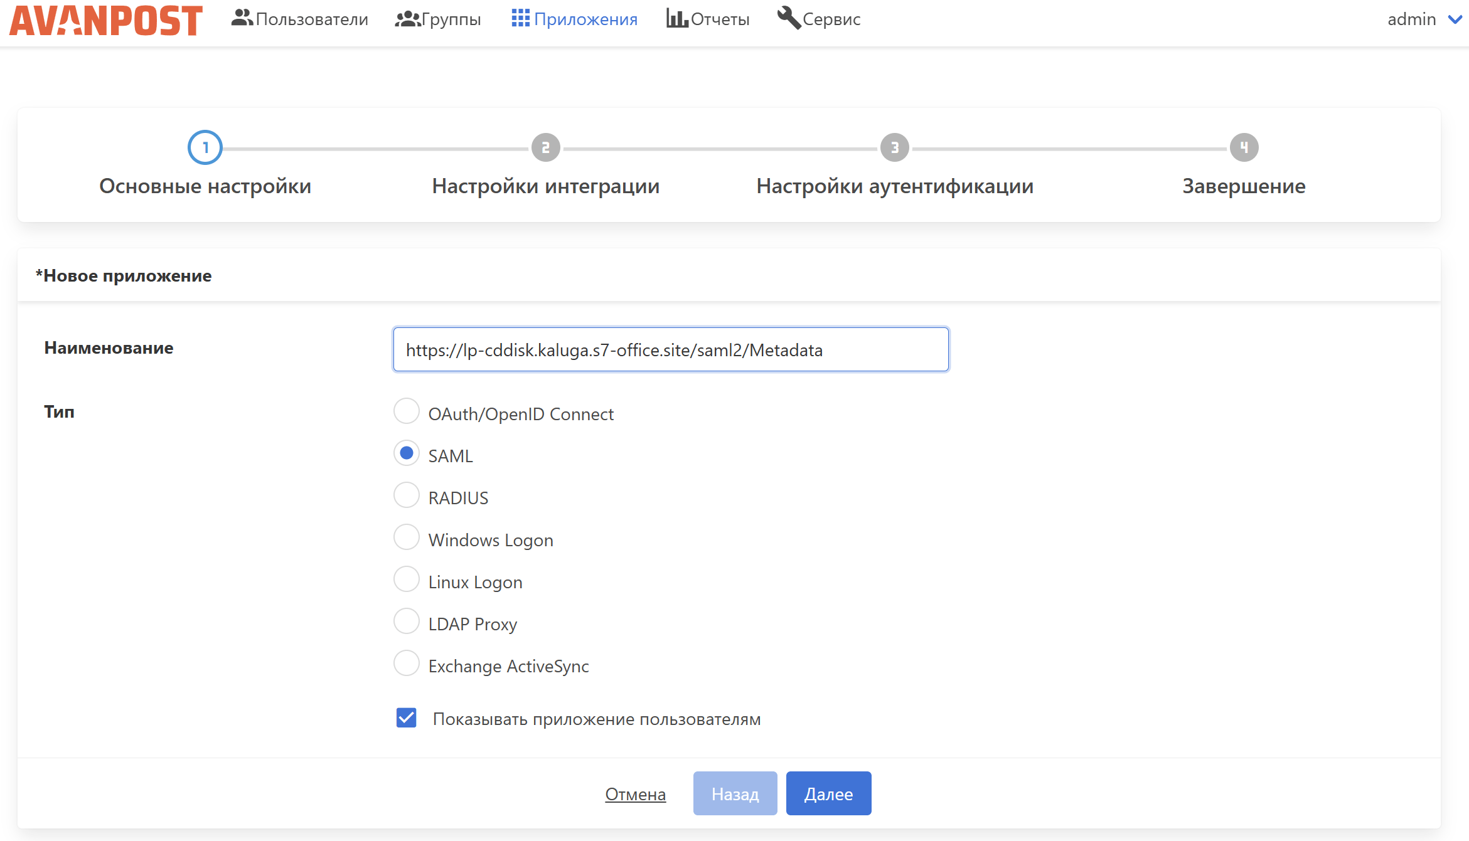Select the Exchange ActiveSync radio button
The width and height of the screenshot is (1469, 841).
(x=407, y=664)
